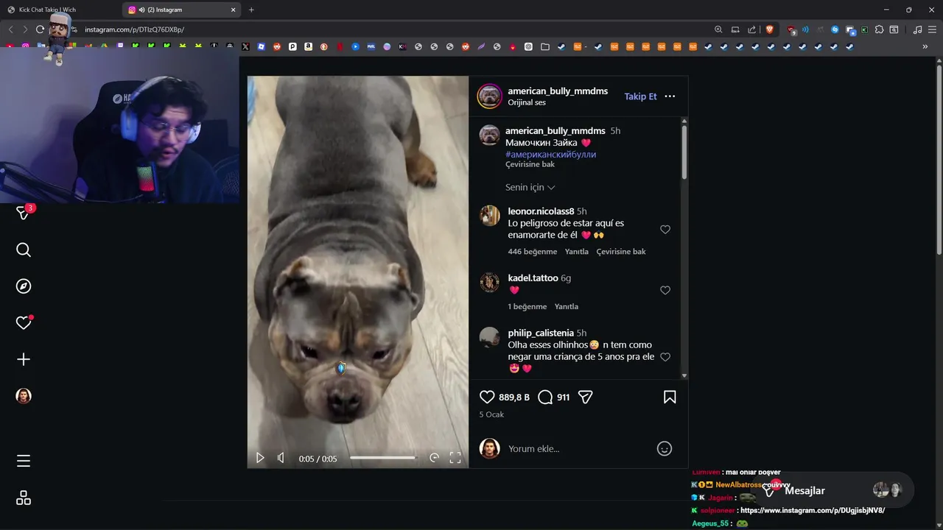Click the mute tab speaker icon

tap(141, 10)
